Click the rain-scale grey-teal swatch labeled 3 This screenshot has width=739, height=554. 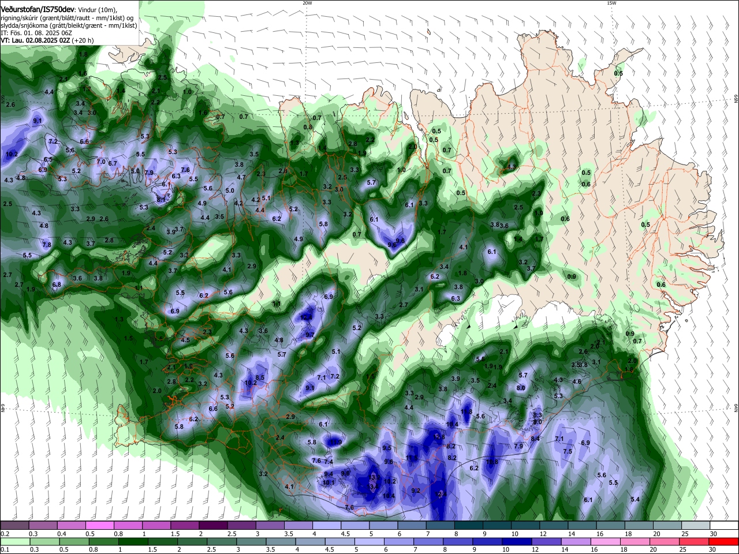[x=251, y=541]
